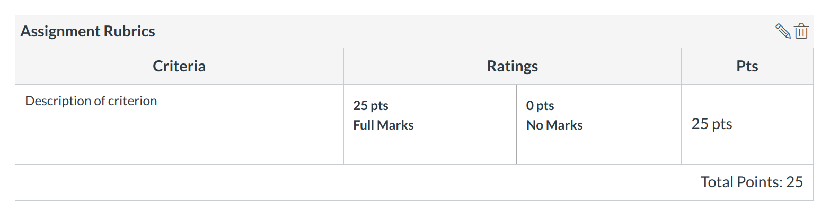Click '25 pts' in the Pts column

711,124
